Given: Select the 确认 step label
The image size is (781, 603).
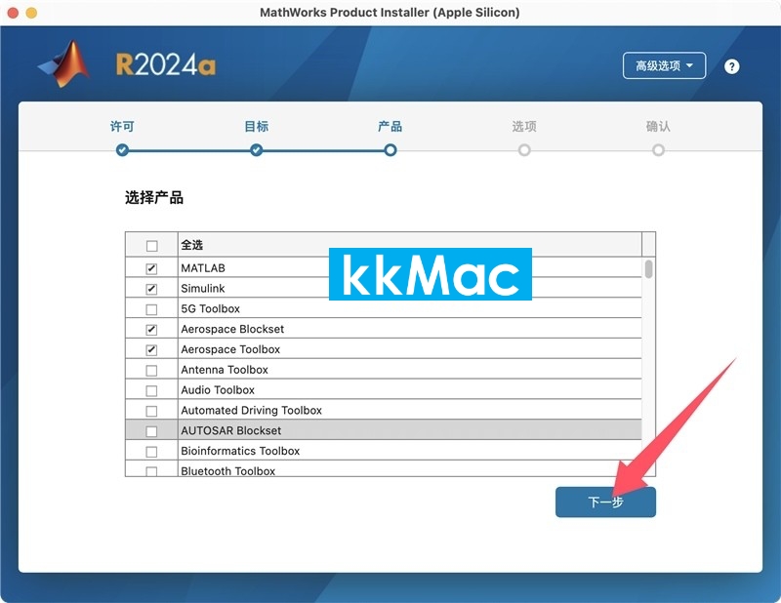Looking at the screenshot, I should click(658, 127).
